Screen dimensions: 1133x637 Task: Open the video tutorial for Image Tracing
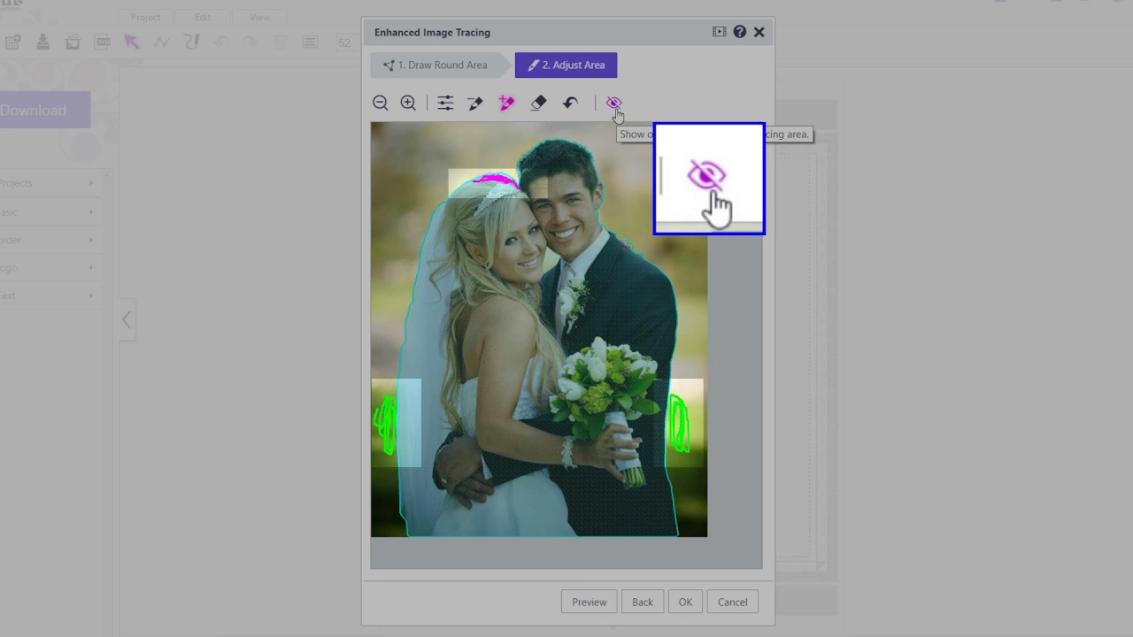coord(719,32)
